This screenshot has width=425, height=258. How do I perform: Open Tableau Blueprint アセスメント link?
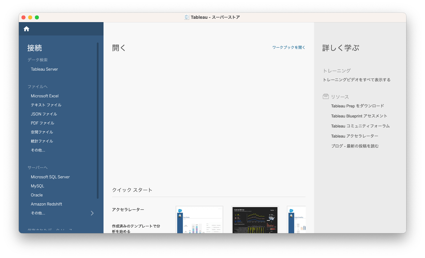click(359, 116)
